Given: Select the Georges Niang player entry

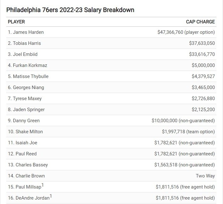Looking at the screenshot, I should point(26,87).
